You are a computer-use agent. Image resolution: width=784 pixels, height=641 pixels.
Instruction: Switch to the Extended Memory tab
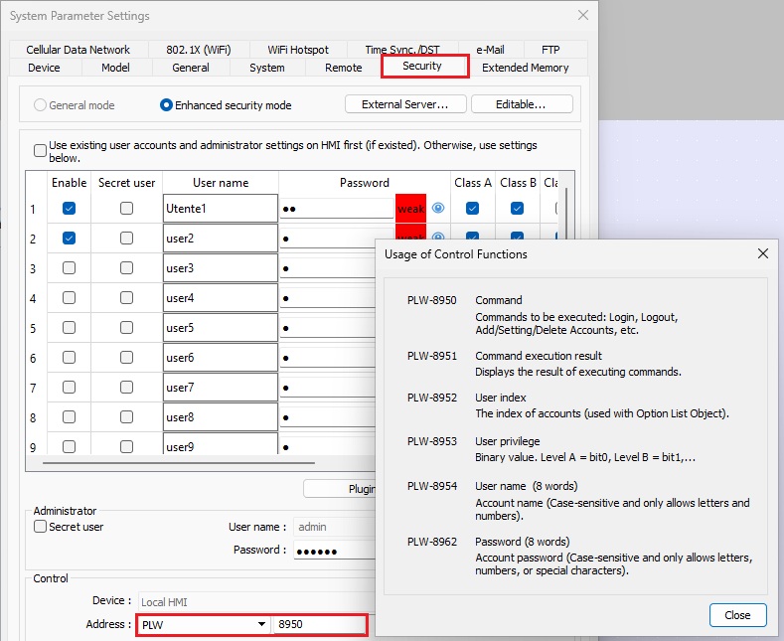(525, 68)
